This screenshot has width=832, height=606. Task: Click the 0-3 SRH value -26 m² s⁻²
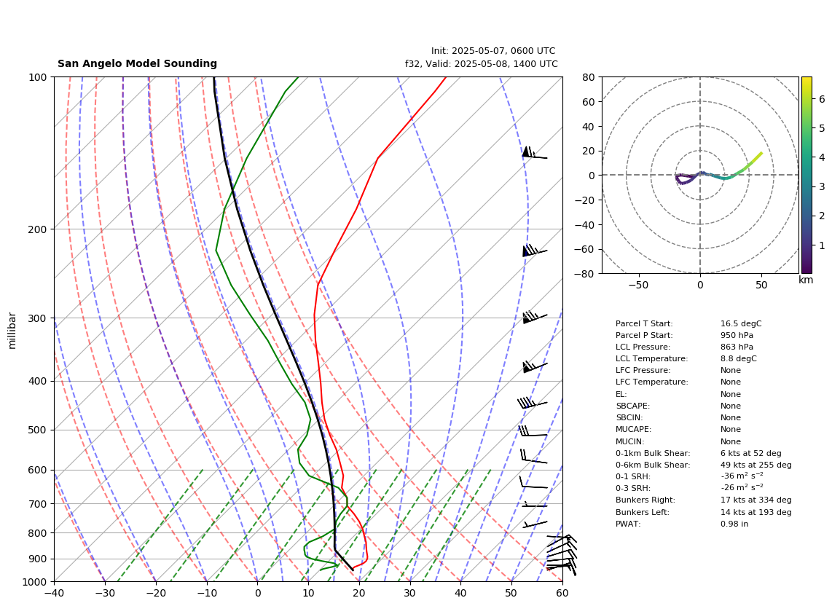point(742,488)
